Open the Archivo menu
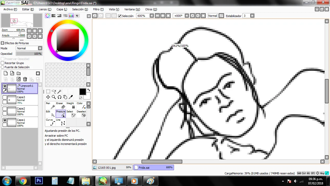The width and height of the screenshot is (330, 186). [x=10, y=9]
